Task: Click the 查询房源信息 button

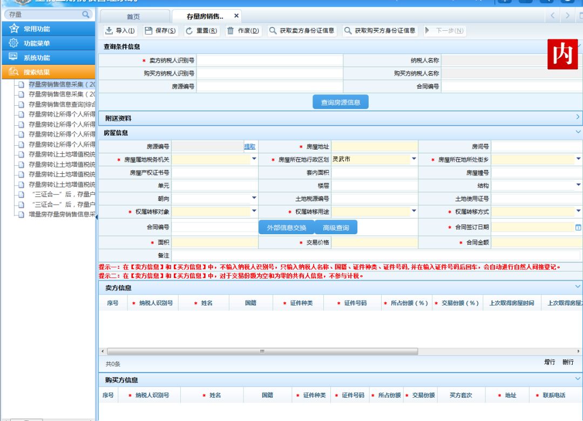Action: click(341, 102)
